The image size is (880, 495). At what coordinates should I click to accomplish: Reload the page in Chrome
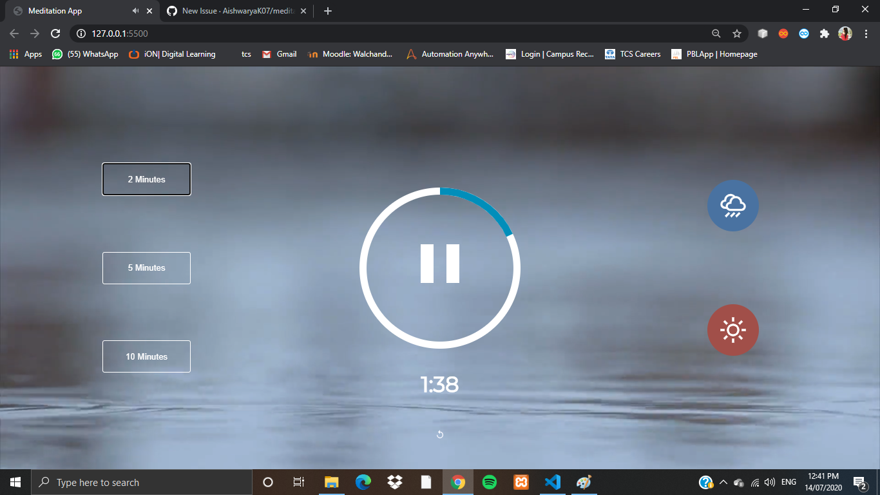pyautogui.click(x=55, y=34)
